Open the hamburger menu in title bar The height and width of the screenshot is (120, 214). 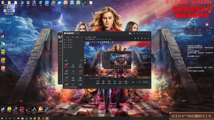[142, 33]
